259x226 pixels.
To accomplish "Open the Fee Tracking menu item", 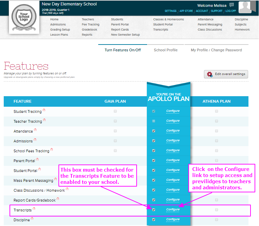I will tap(90, 24).
